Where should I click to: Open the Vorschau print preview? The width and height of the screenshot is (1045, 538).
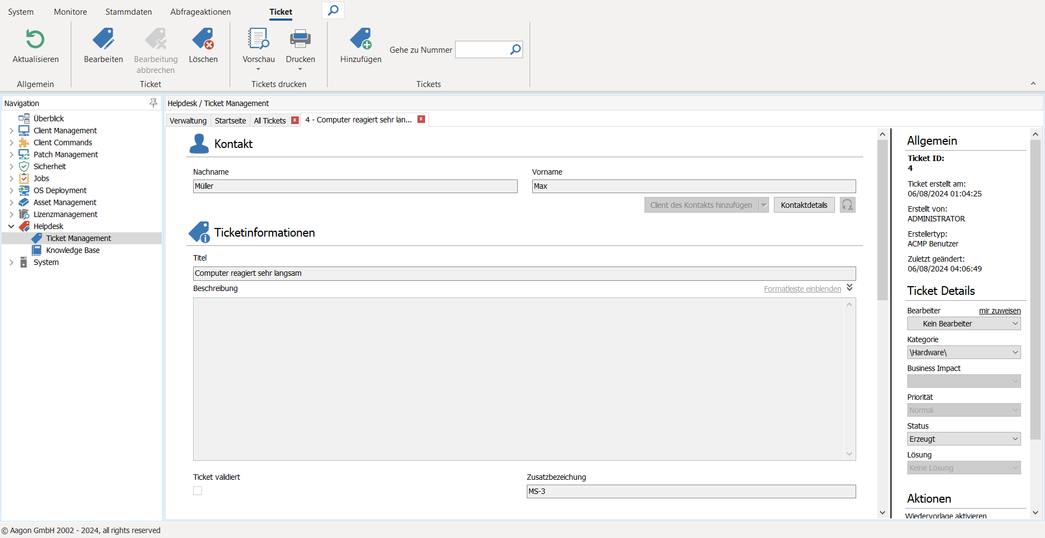[x=259, y=40]
